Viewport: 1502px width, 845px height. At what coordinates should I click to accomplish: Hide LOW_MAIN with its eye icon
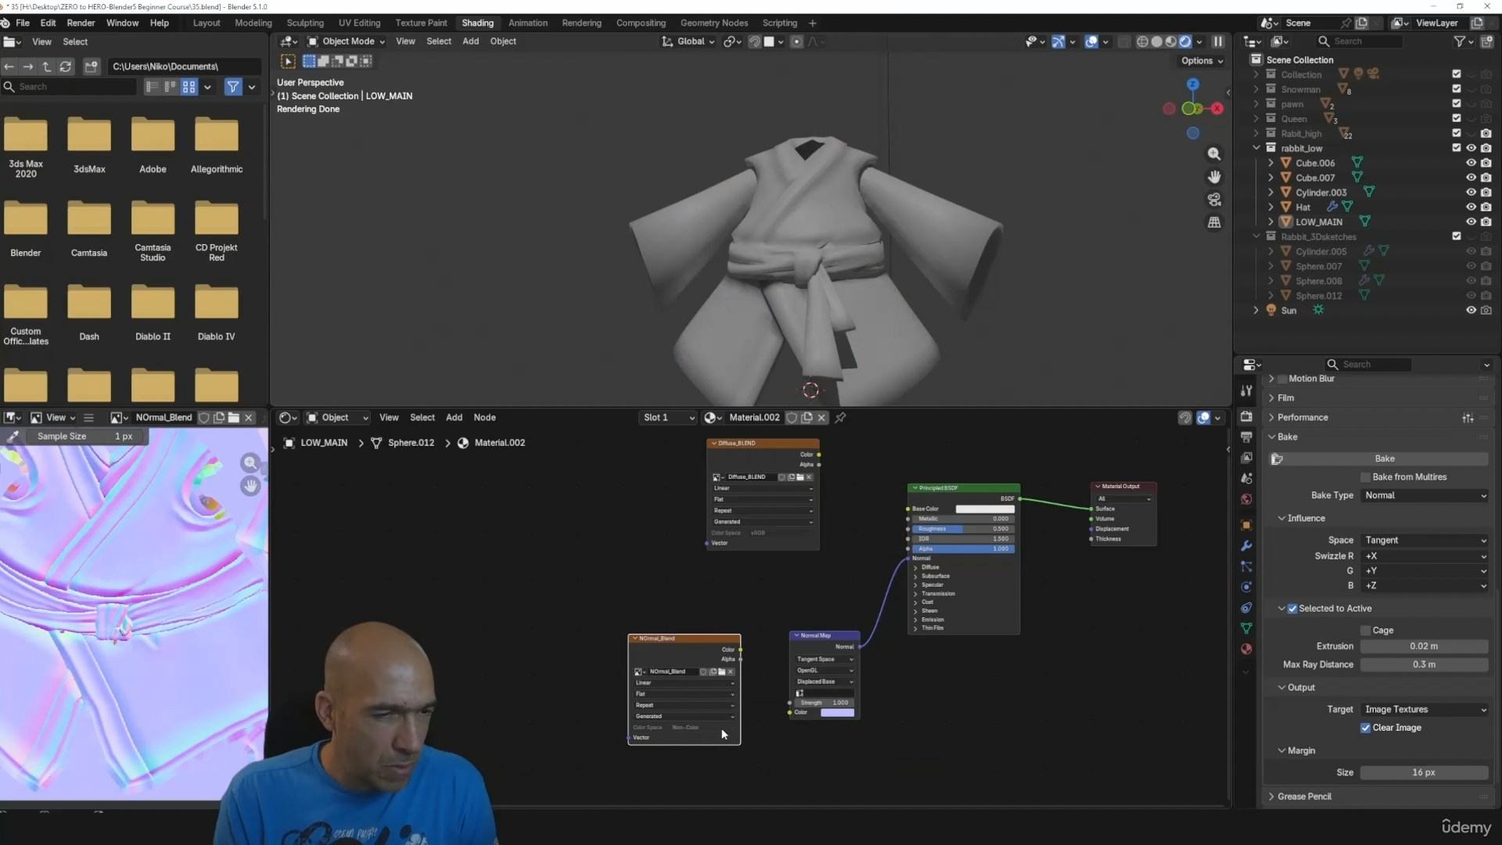tap(1471, 222)
